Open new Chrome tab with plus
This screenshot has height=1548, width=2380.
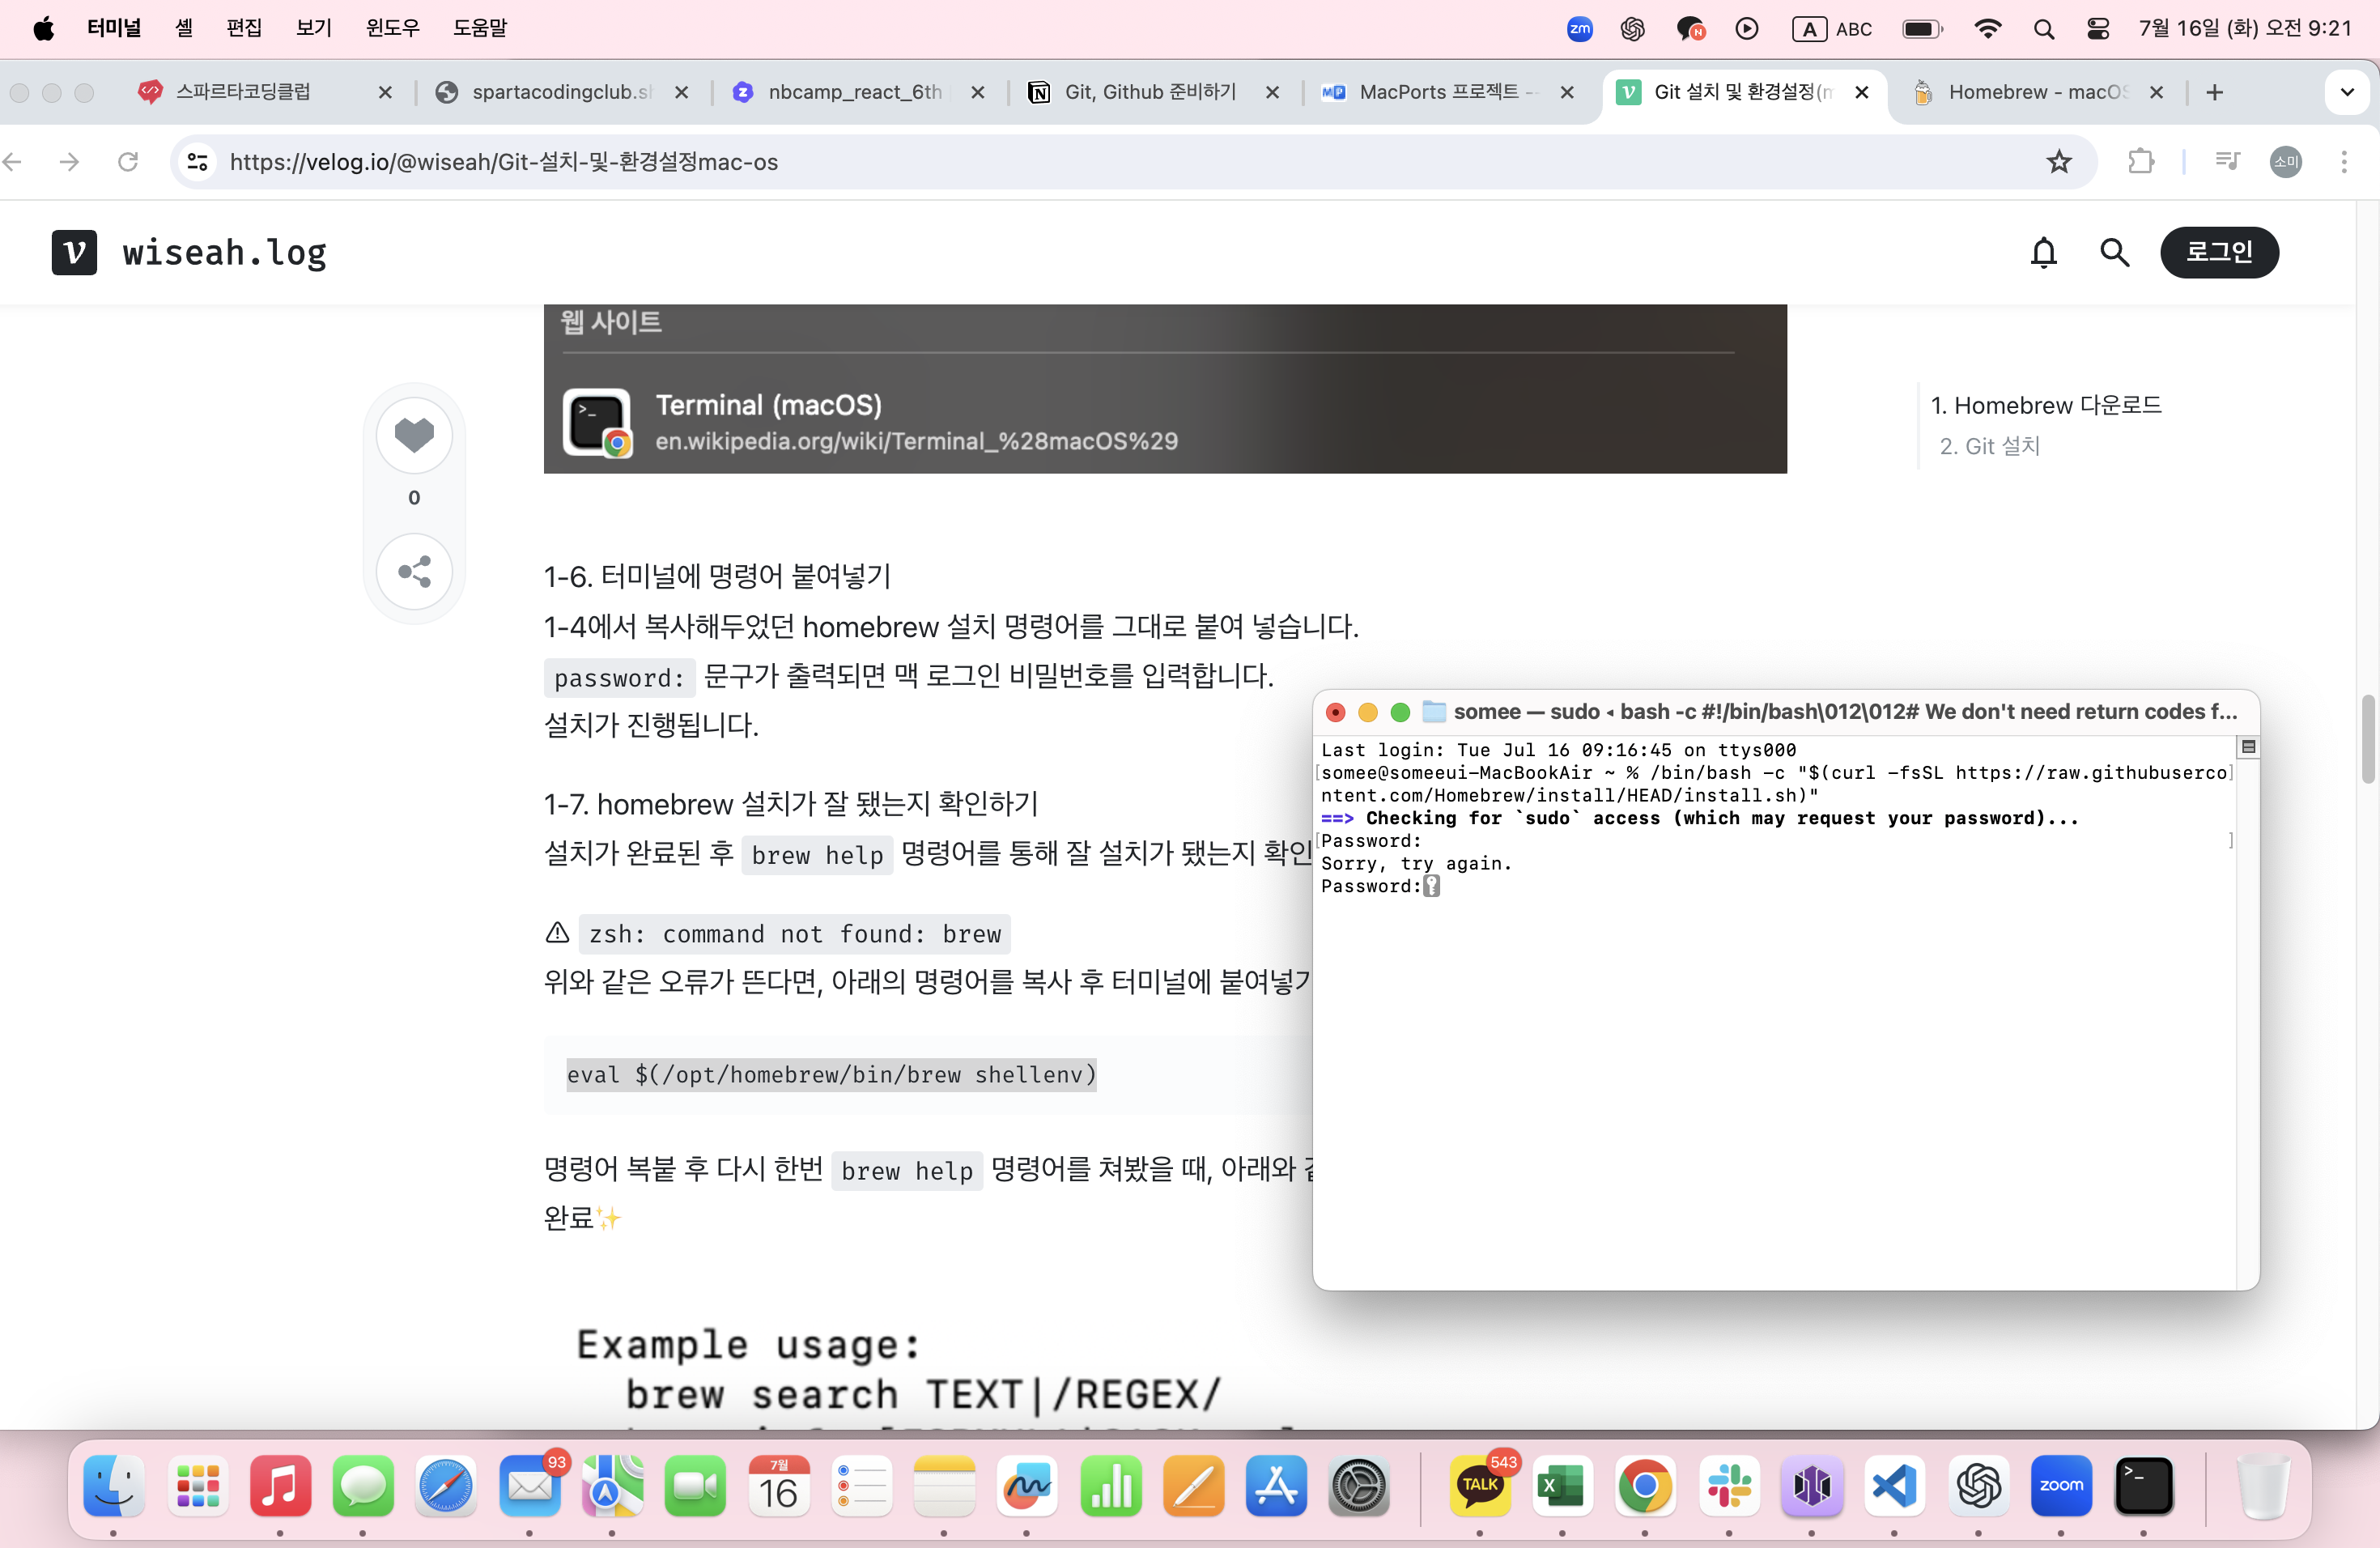pyautogui.click(x=2215, y=92)
